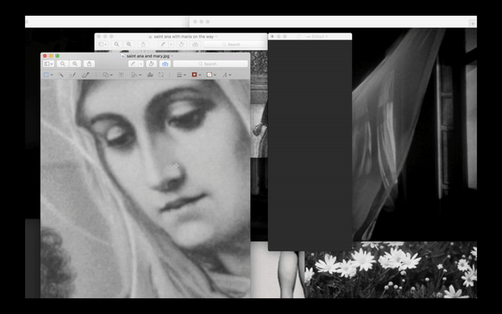
Task: Zoom in on saint ana with maria window
Action: (129, 44)
